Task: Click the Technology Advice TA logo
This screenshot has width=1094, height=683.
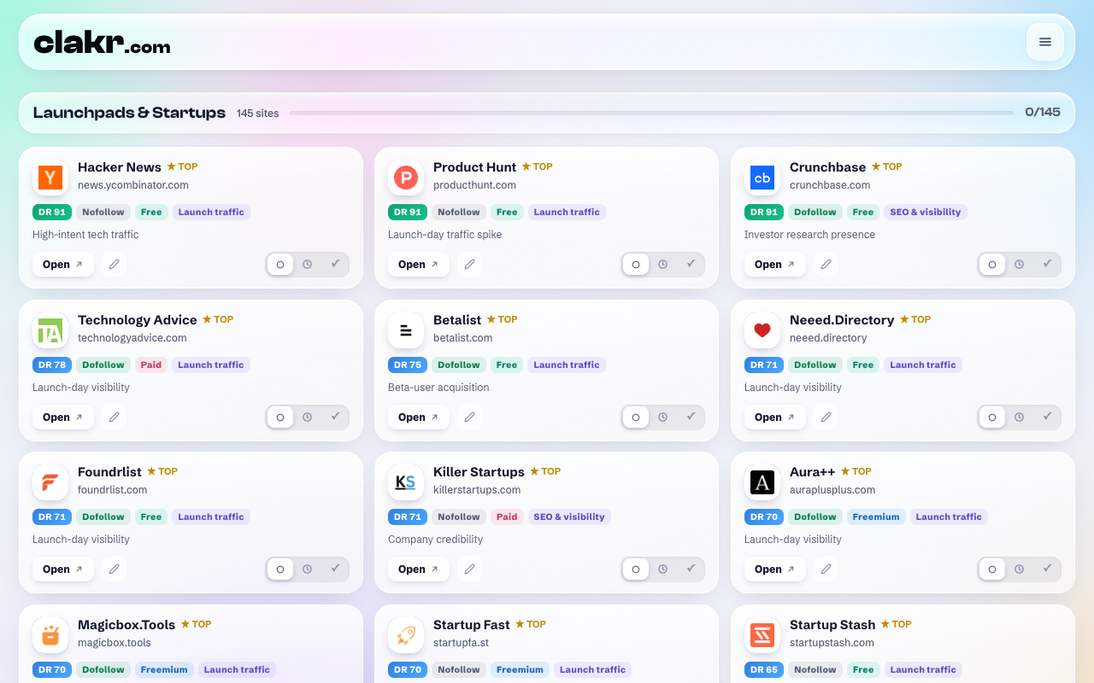Action: tap(50, 330)
